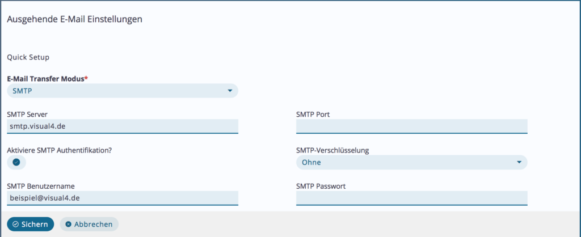The image size is (581, 237).
Task: Click the SMTP-Verschlüsselung label text
Action: (x=332, y=150)
